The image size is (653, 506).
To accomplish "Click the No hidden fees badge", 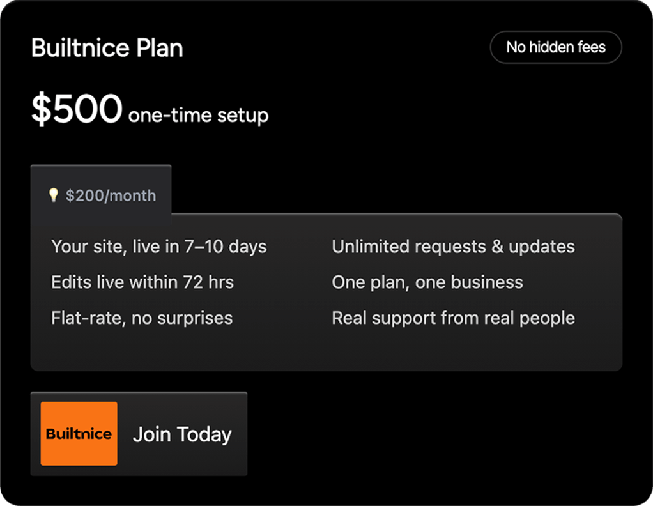I will (556, 47).
